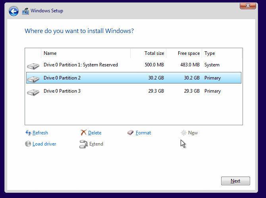
Task: Click the drive icon for Drive 0 Partition 2
Action: pos(33,79)
